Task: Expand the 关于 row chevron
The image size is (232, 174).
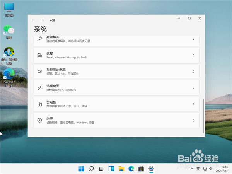Action: pos(194,120)
